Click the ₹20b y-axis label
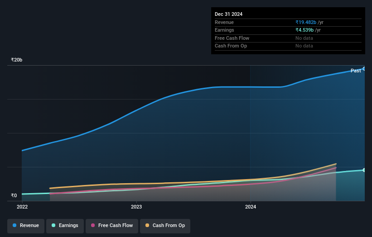 (x=17, y=60)
